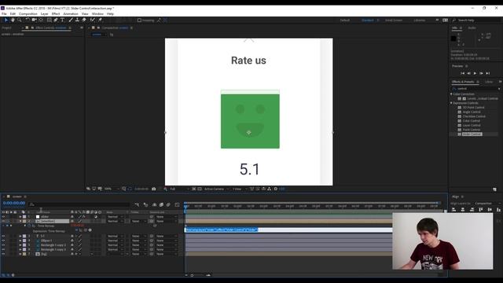
Task: Toggle visibility eye of 5.1 text layer
Action: tap(3, 236)
